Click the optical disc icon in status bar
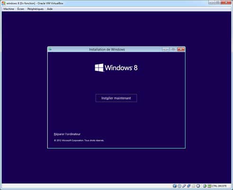Image resolution: width=233 pixels, height=190 pixels. [x=179, y=186]
